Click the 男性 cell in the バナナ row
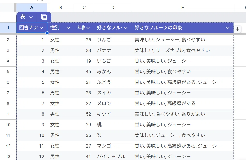This screenshot has width=246, height=160. pyautogui.click(x=61, y=50)
